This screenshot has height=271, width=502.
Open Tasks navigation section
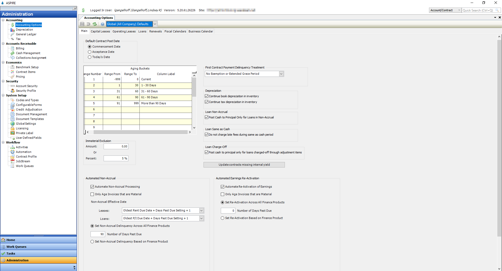[x=38, y=253]
